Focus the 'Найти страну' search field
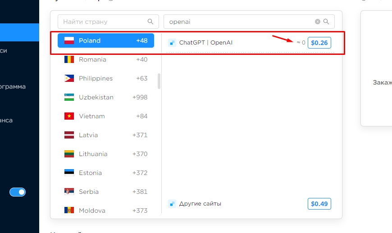The image size is (392, 233). (x=108, y=22)
